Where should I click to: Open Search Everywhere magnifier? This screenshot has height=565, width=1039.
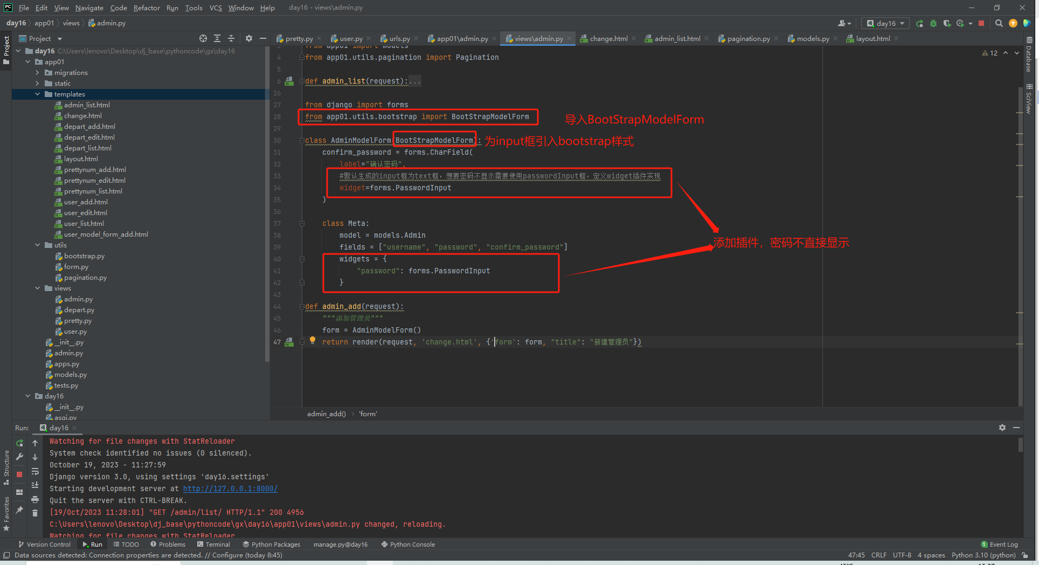[x=999, y=24]
